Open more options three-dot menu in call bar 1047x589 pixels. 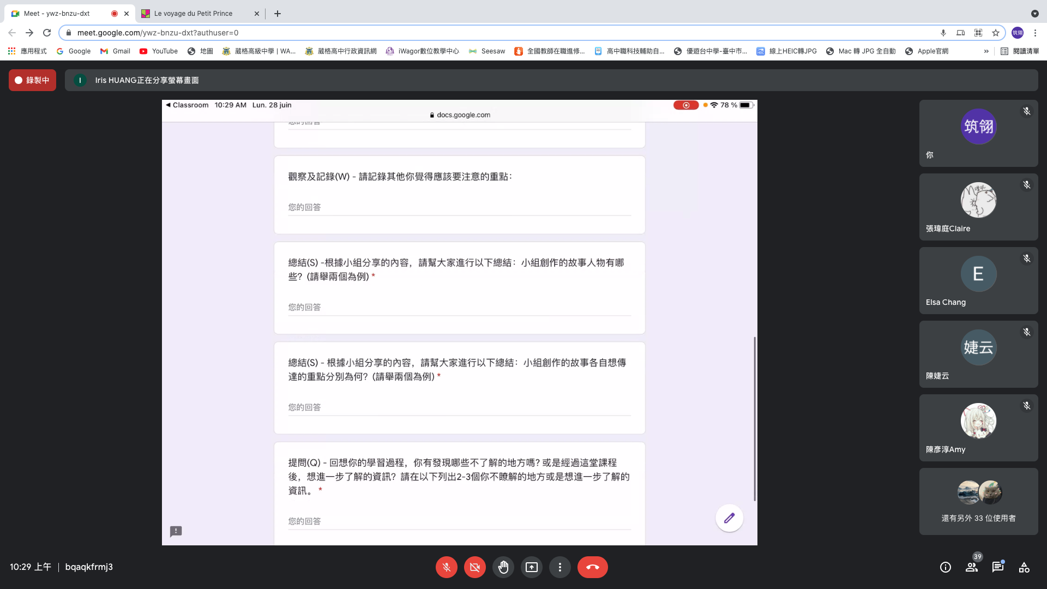tap(559, 567)
